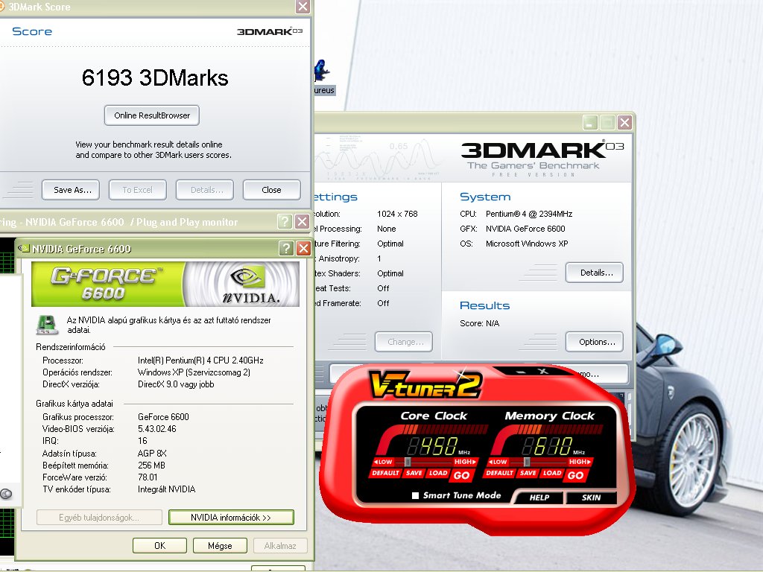This screenshot has height=572, width=763.
Task: Click 'Microsoft Windows XP' OS value
Action: point(527,244)
